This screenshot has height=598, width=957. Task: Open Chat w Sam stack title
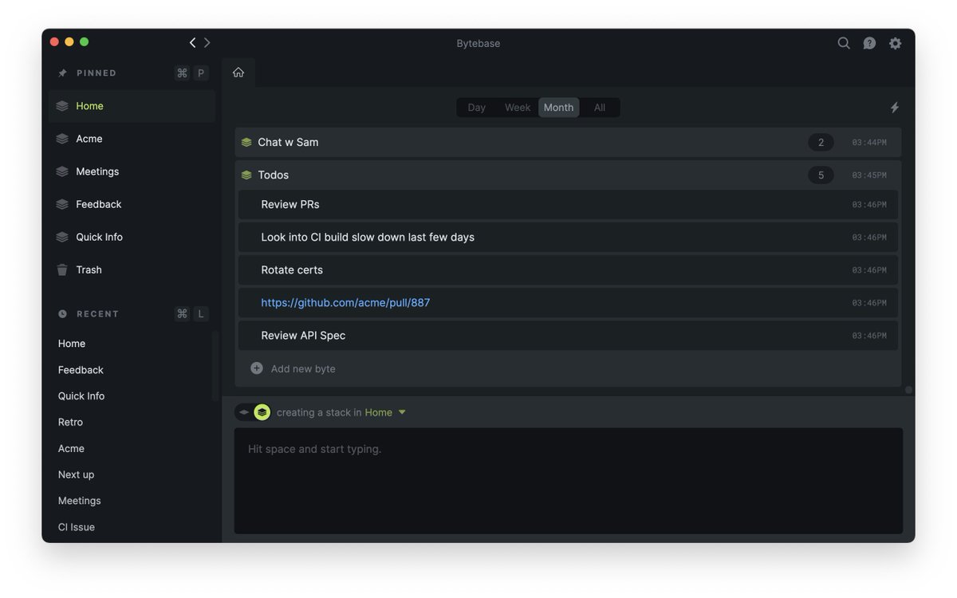coord(288,142)
